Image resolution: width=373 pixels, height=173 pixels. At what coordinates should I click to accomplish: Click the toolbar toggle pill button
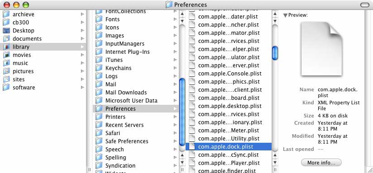[365, 5]
